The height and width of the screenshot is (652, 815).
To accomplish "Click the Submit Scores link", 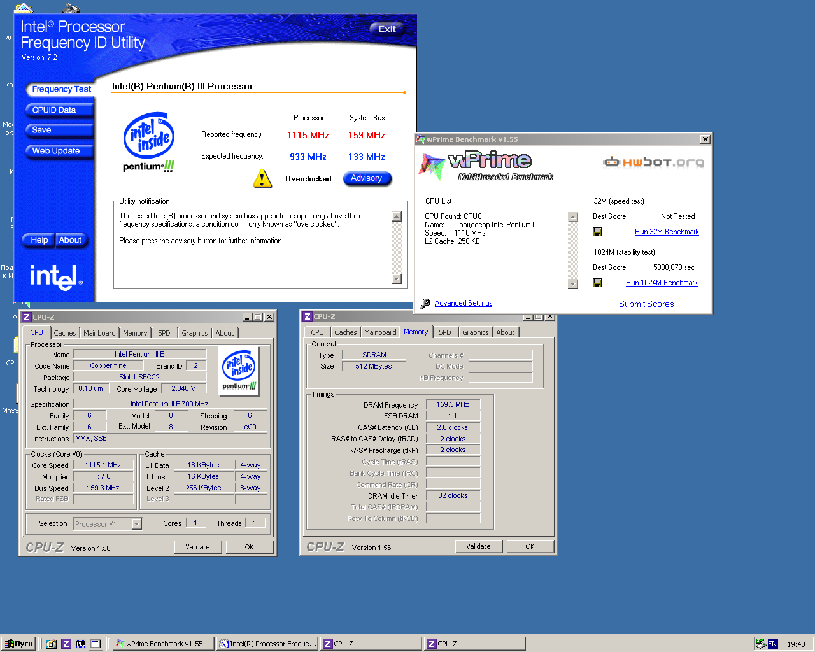I will pos(646,304).
